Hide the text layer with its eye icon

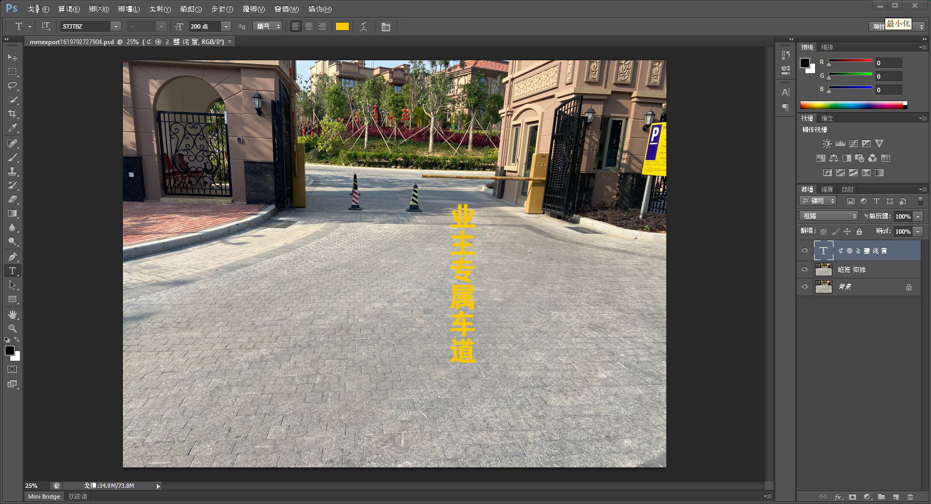pos(805,251)
